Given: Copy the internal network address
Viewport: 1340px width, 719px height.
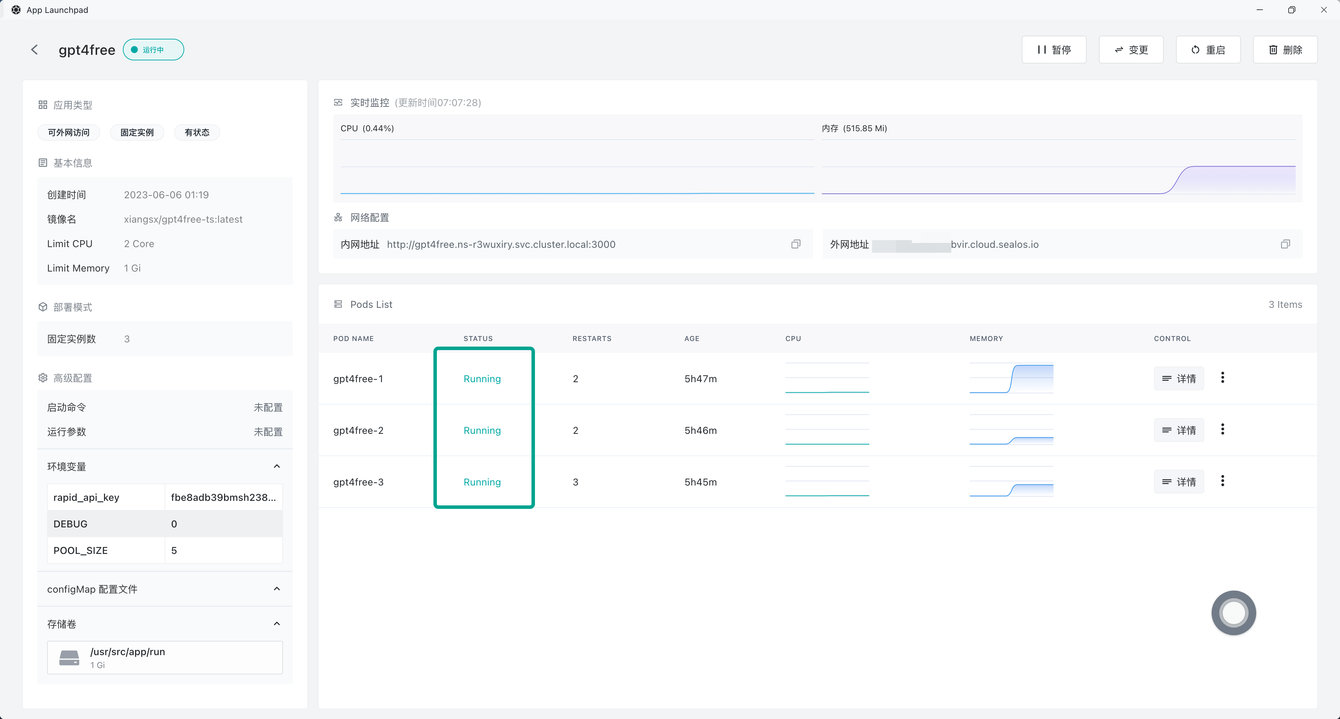Looking at the screenshot, I should coord(795,244).
